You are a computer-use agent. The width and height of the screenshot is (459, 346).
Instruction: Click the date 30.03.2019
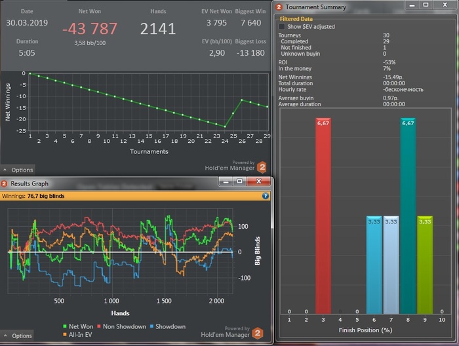(27, 23)
